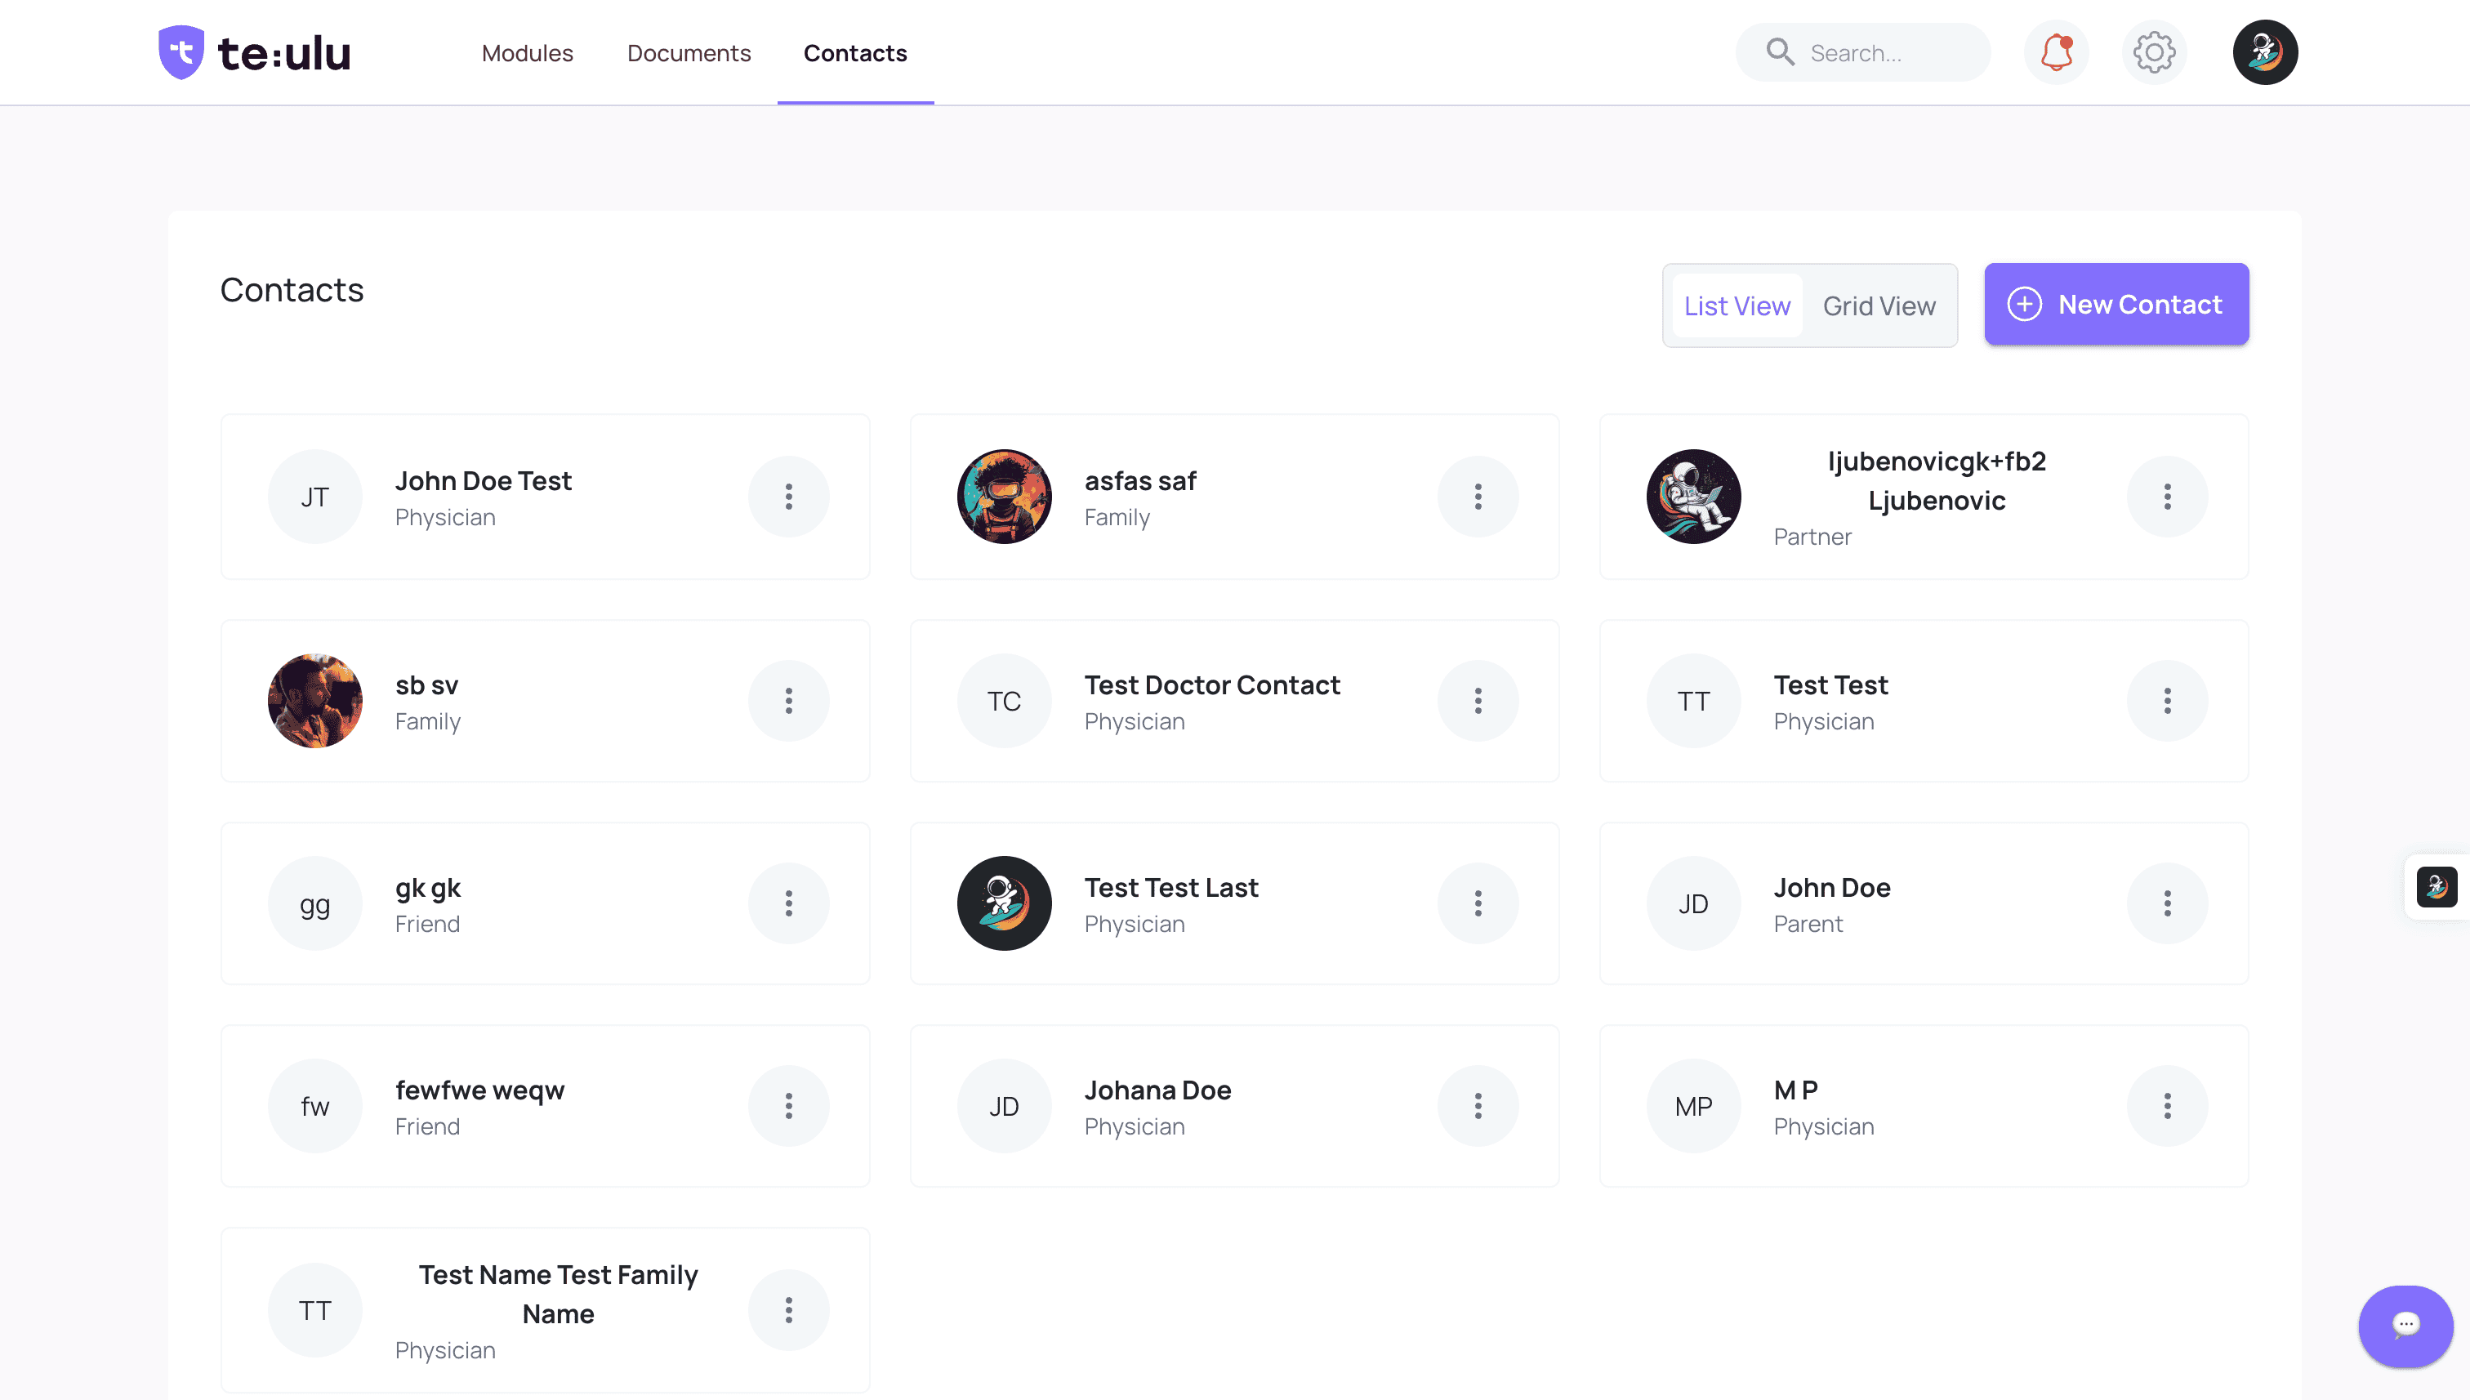2470x1400 pixels.
Task: Open options menu for Johana Doe
Action: (x=1478, y=1106)
